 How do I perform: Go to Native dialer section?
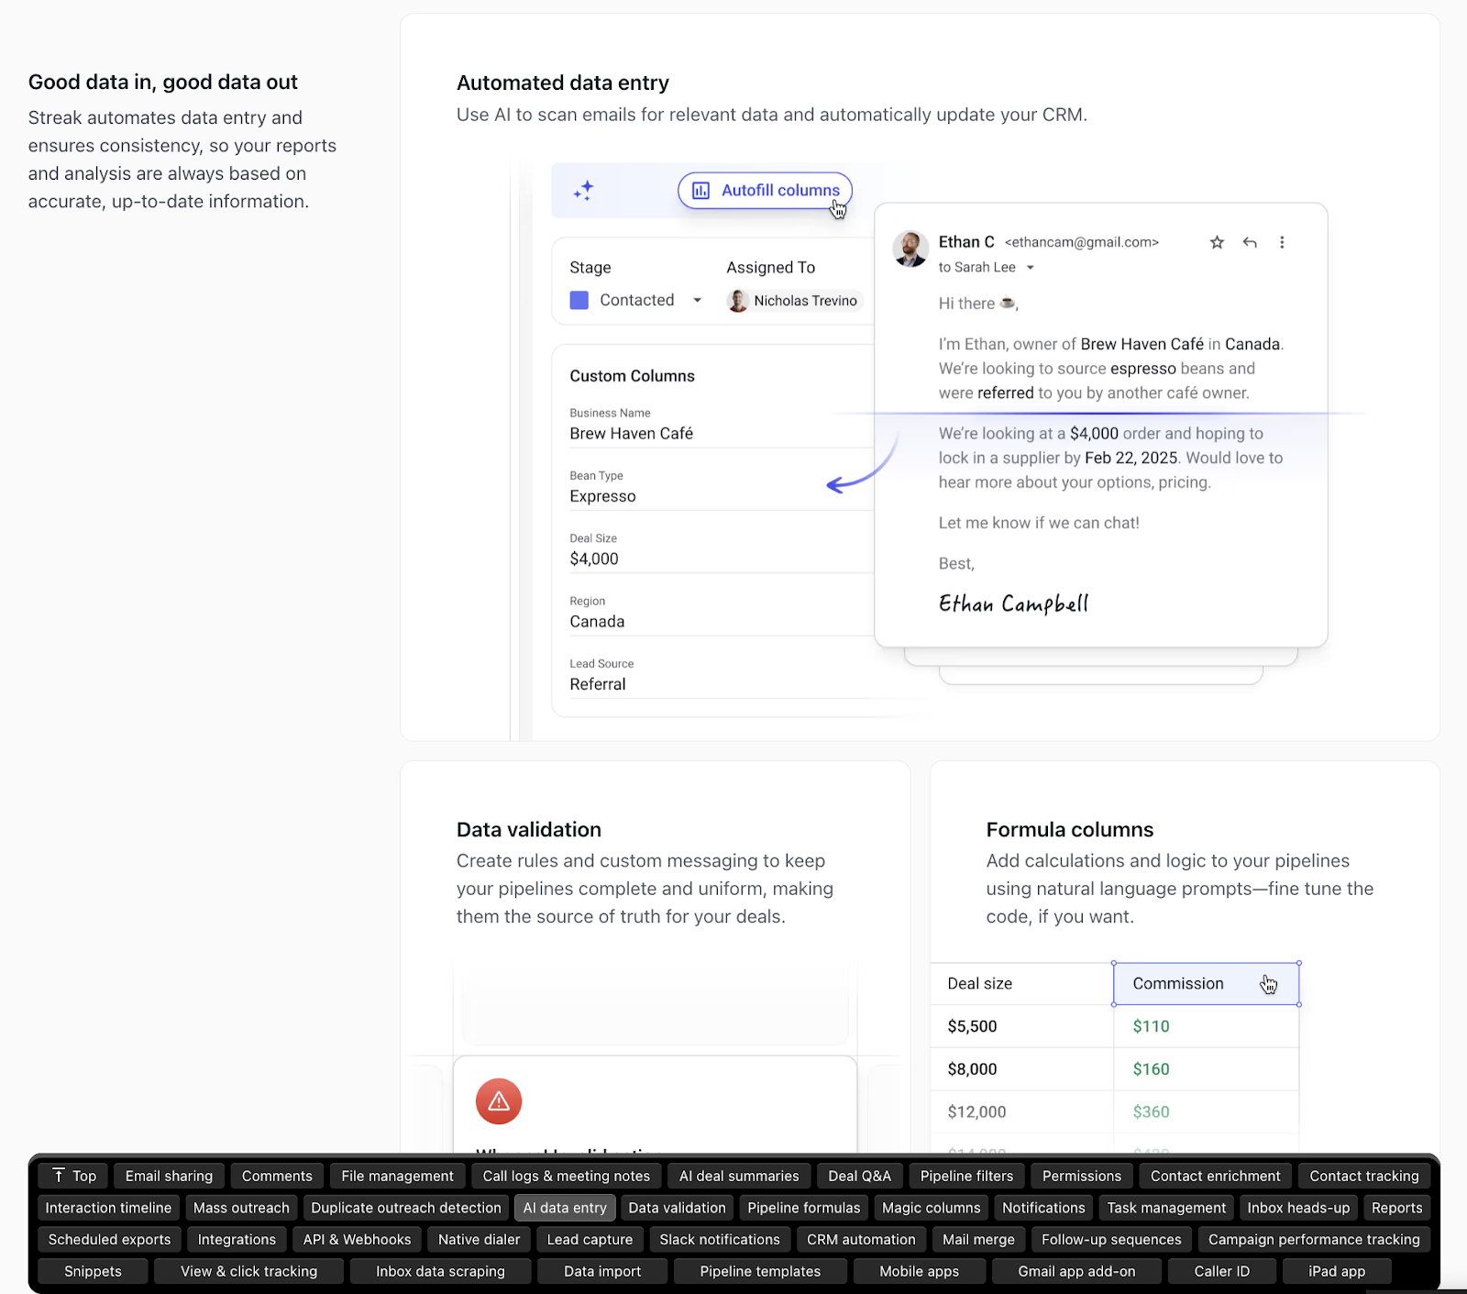(479, 1239)
